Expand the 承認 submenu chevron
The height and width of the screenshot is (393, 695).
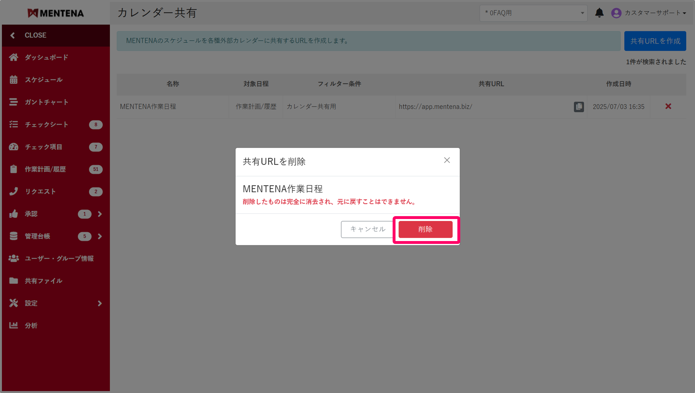100,214
